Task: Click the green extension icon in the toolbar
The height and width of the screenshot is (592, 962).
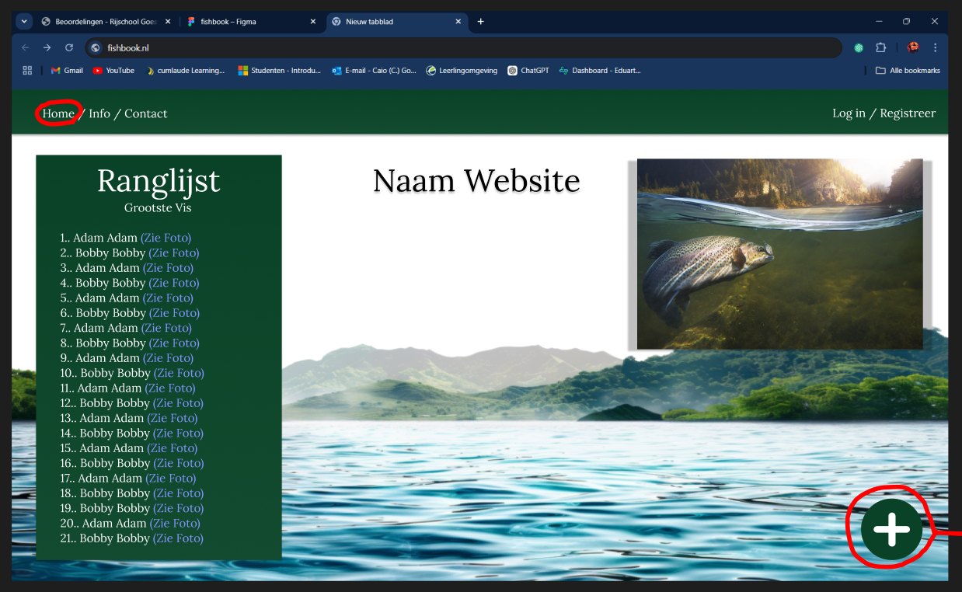Action: 858,47
